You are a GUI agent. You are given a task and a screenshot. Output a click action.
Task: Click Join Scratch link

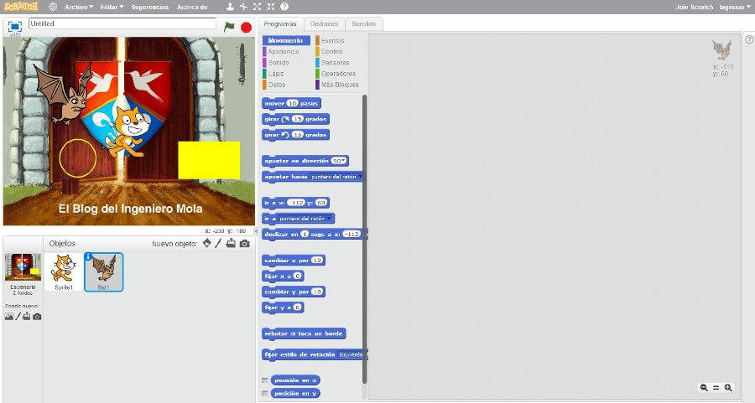(694, 8)
